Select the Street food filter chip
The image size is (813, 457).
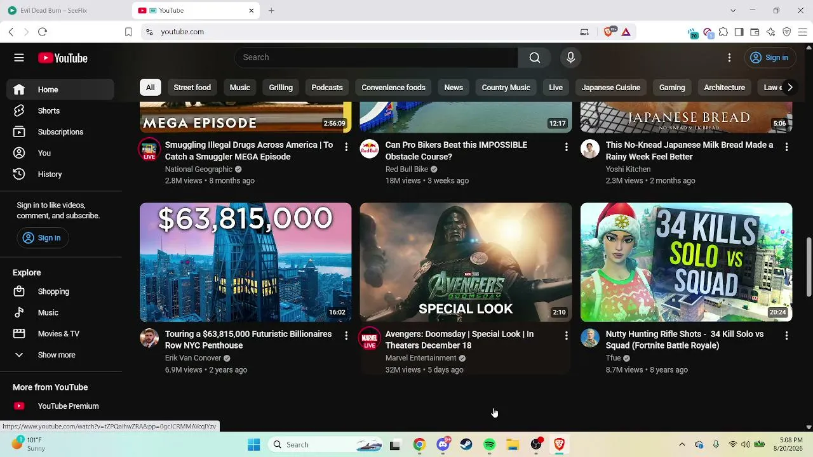click(x=192, y=88)
